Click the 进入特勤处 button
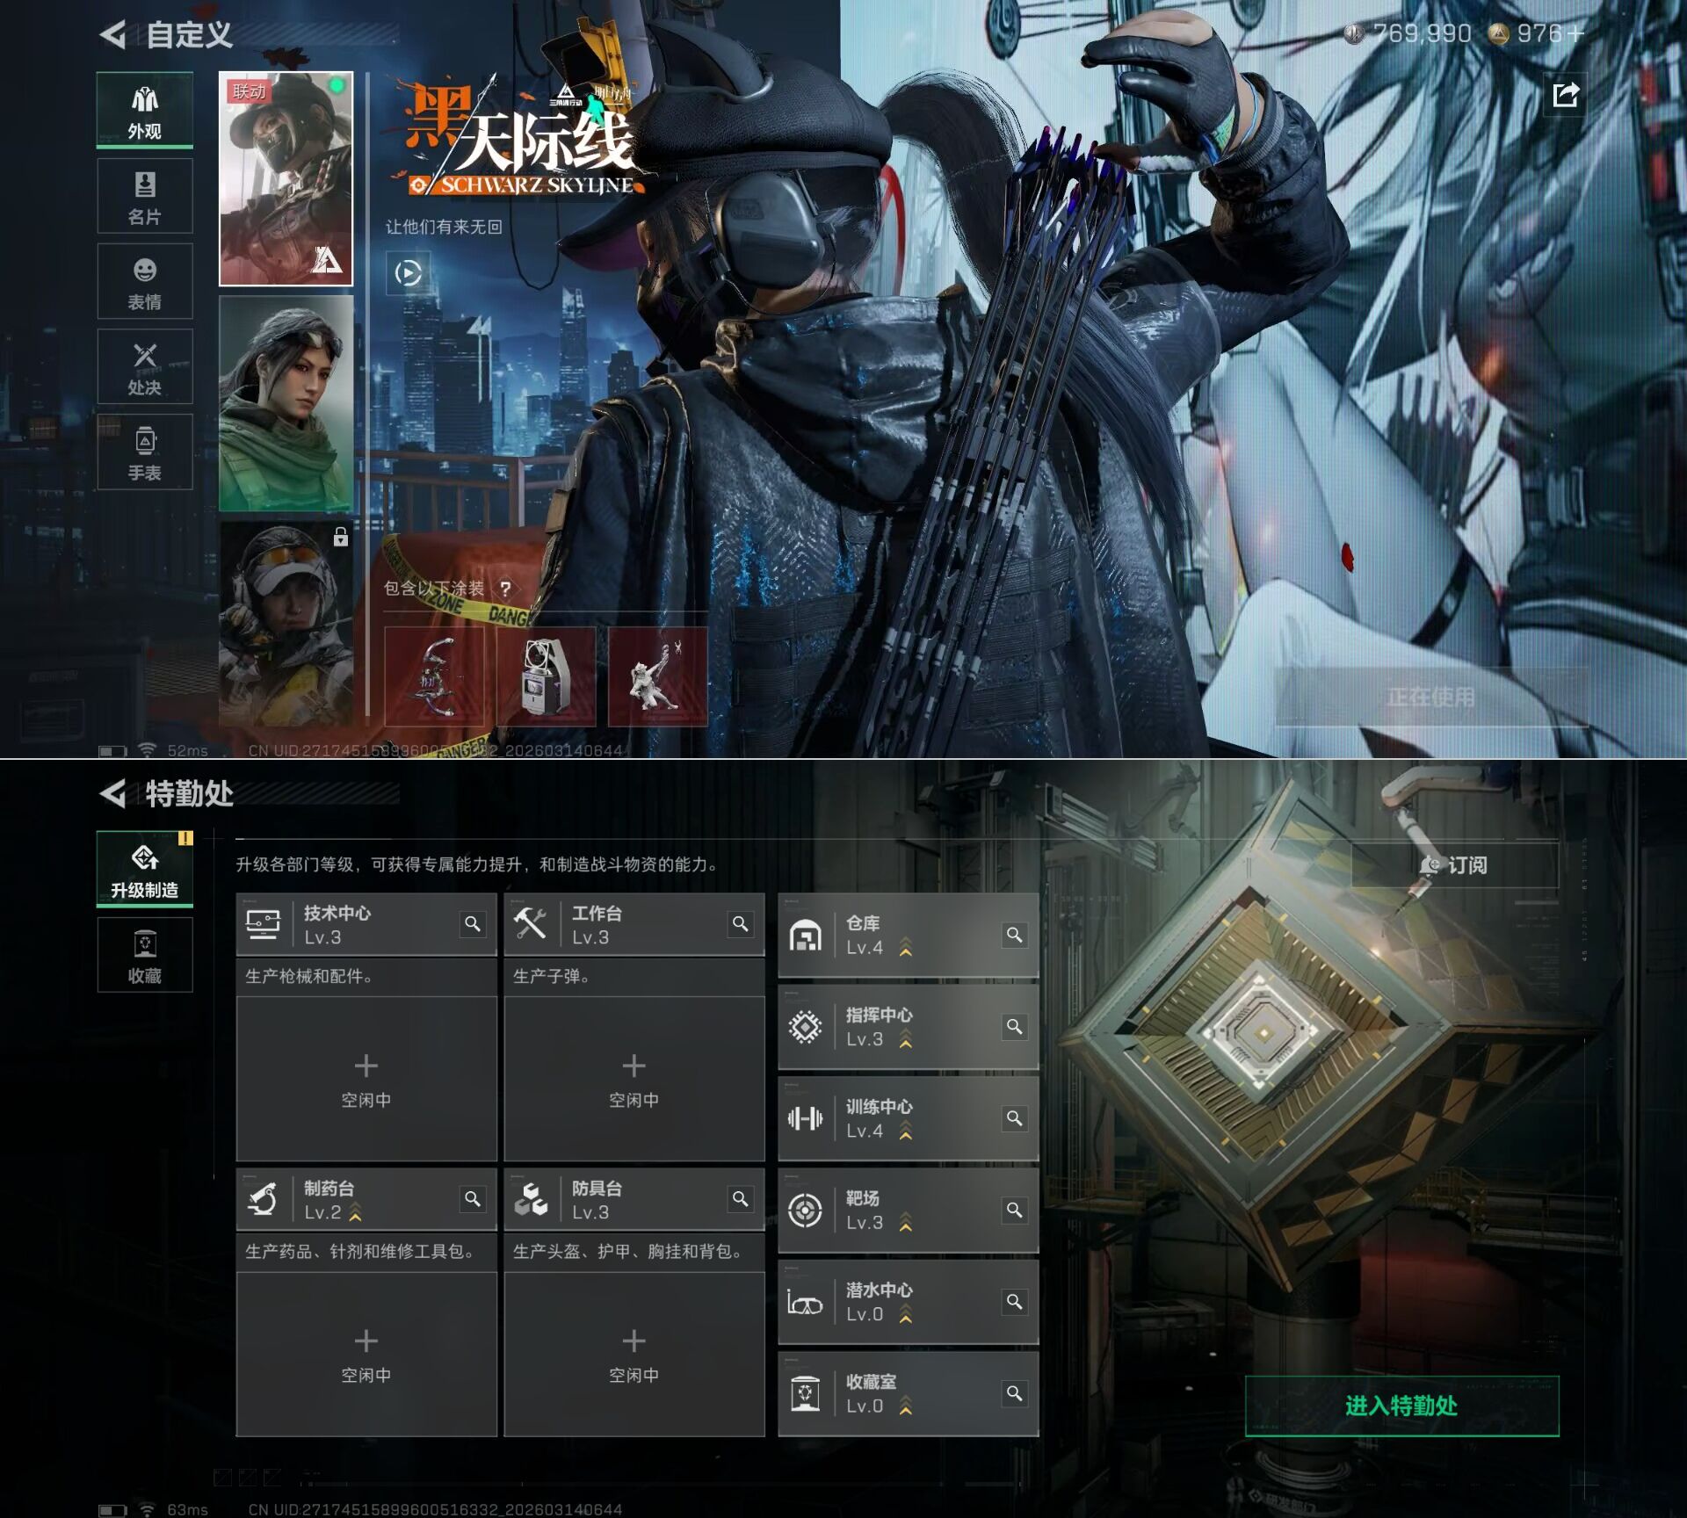 click(x=1401, y=1406)
